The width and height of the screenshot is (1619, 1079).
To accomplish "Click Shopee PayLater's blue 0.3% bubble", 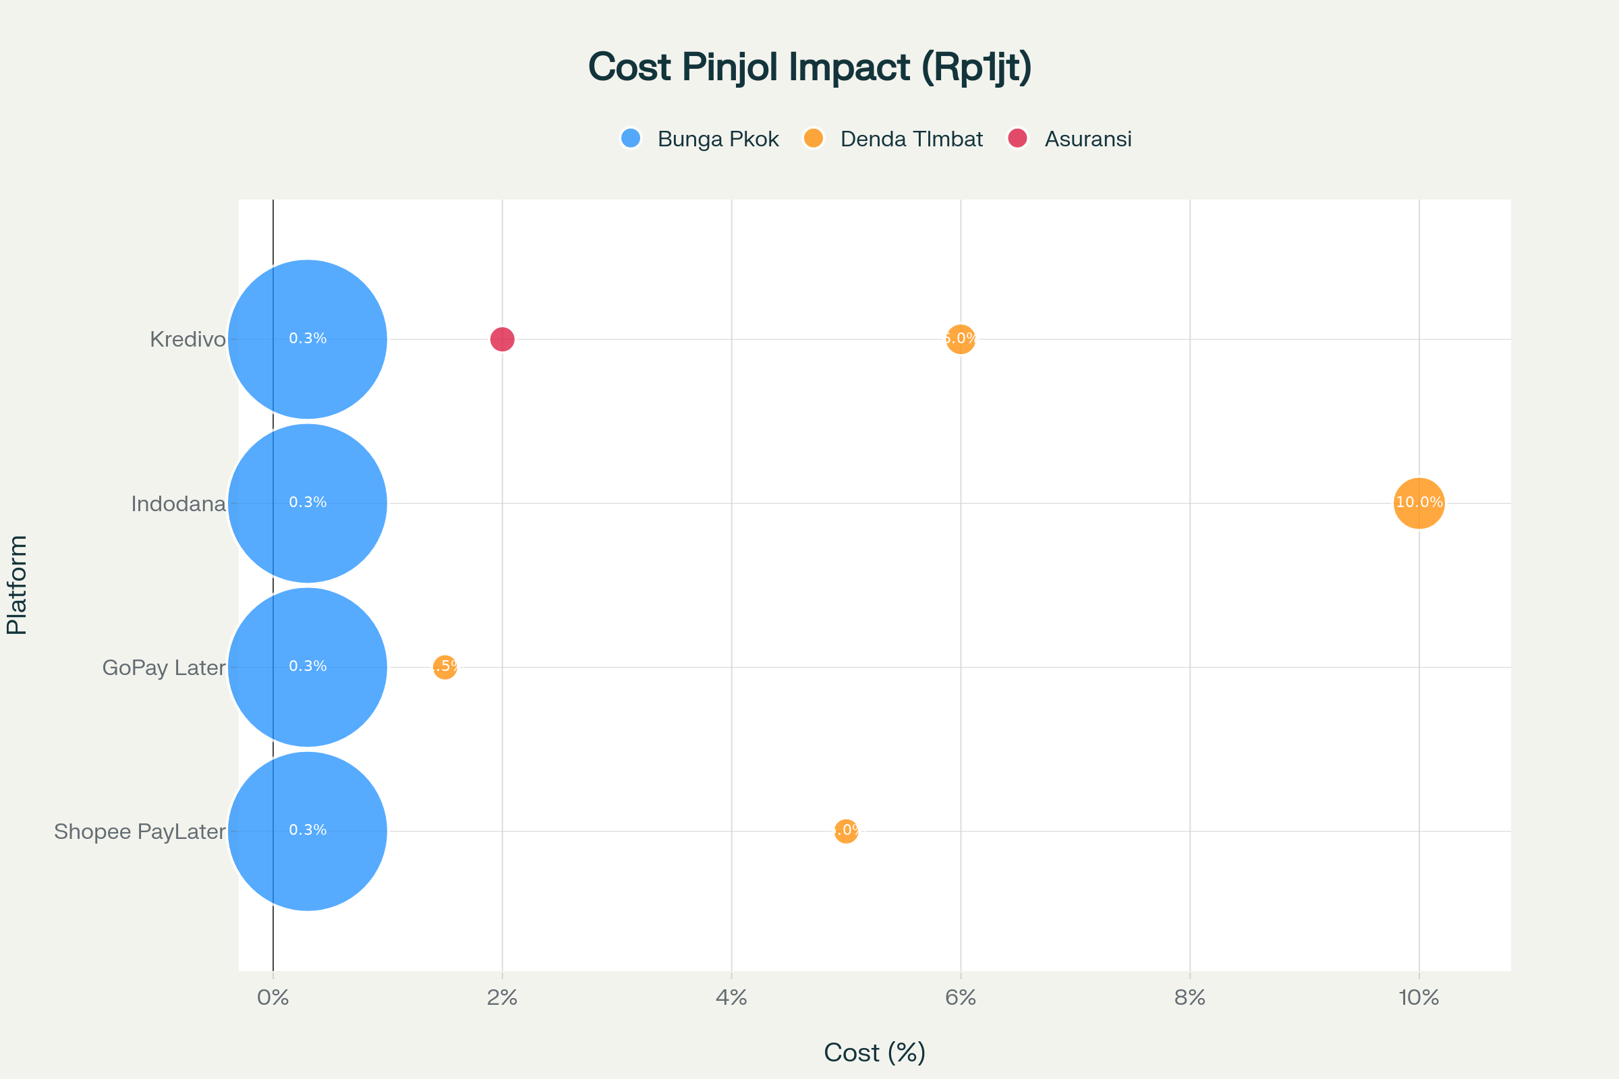I will (308, 832).
